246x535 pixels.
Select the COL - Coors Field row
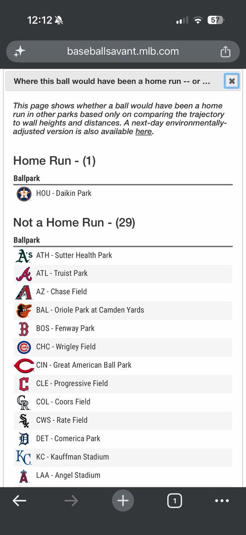[123, 402]
